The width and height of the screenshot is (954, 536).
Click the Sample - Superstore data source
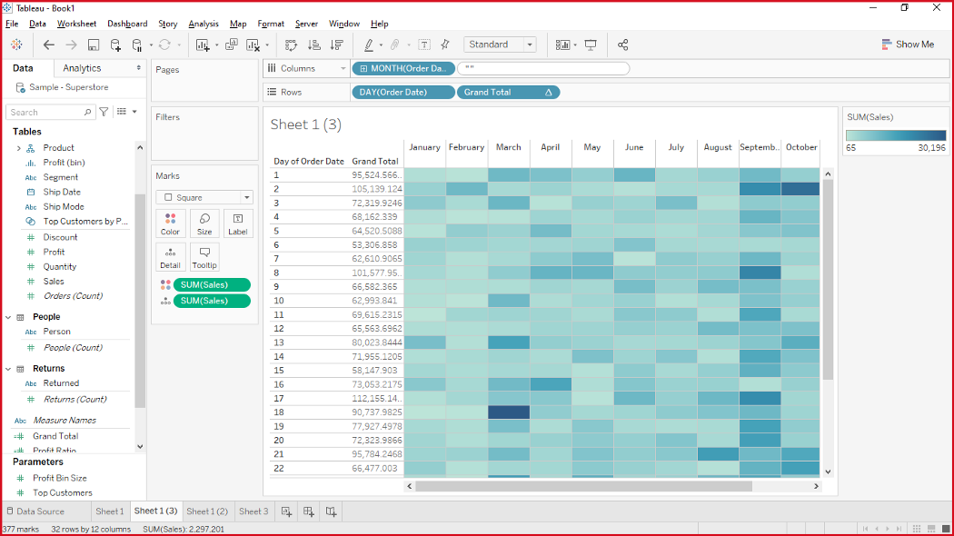click(69, 87)
